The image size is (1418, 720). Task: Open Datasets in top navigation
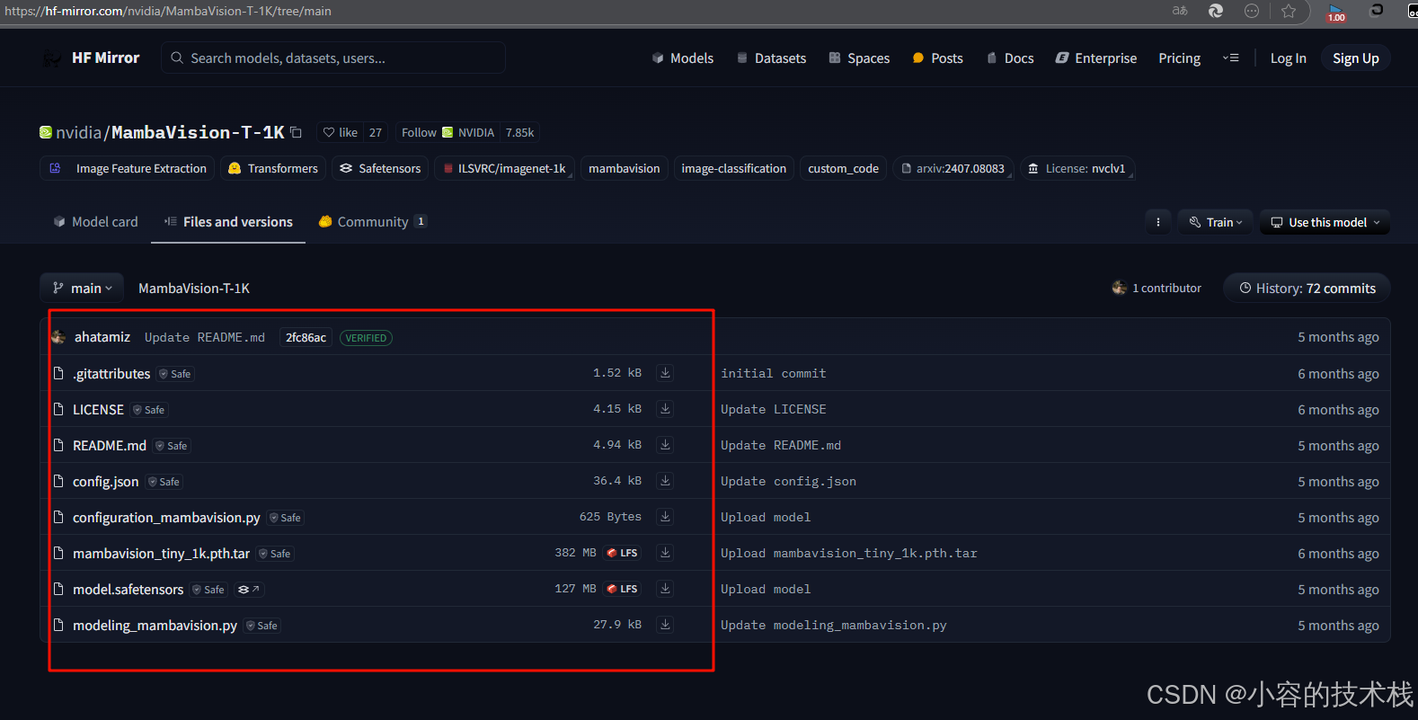[x=771, y=58]
